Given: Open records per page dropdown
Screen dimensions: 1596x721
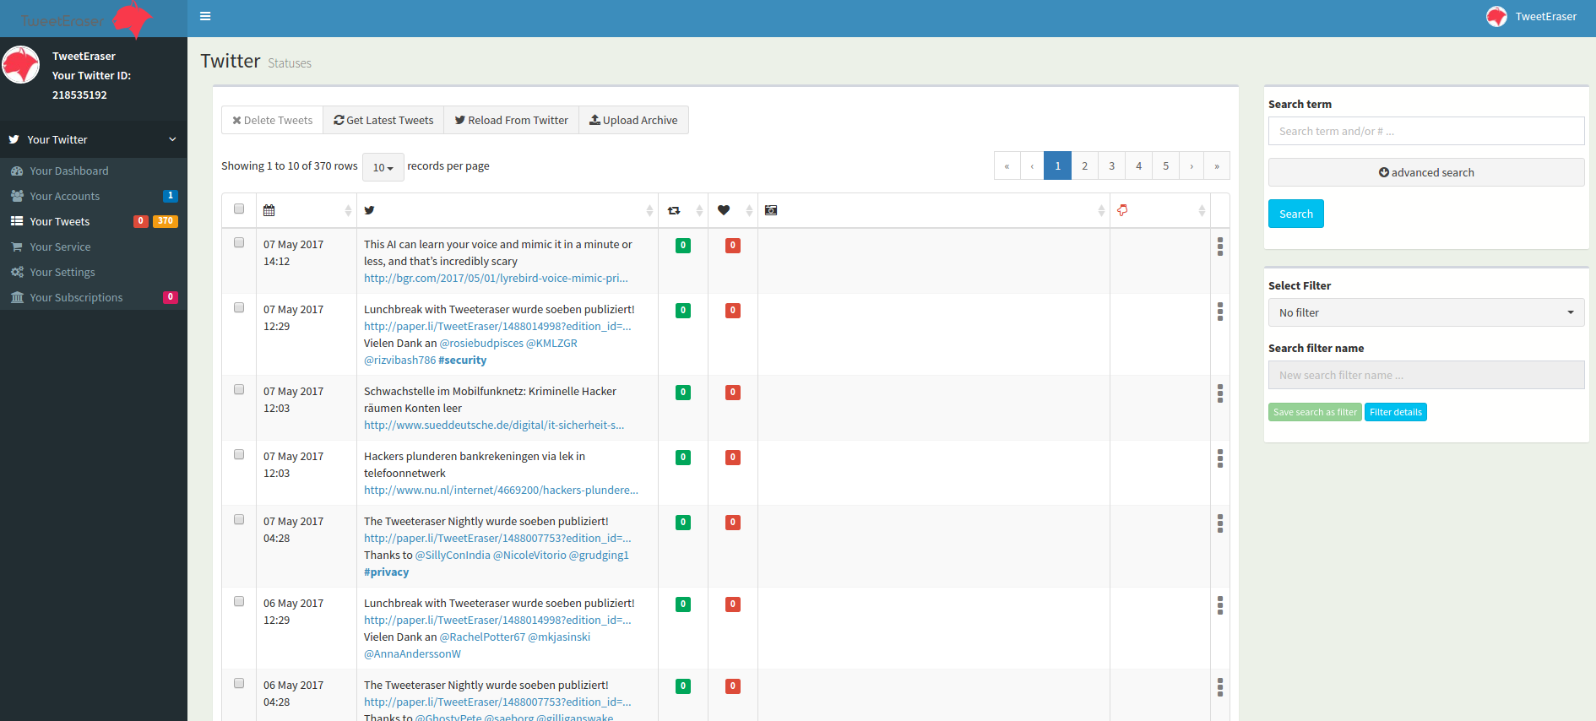Looking at the screenshot, I should pos(383,167).
